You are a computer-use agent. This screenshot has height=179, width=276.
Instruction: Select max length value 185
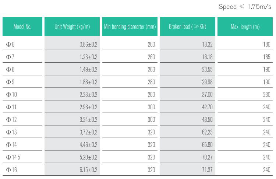[267, 57]
